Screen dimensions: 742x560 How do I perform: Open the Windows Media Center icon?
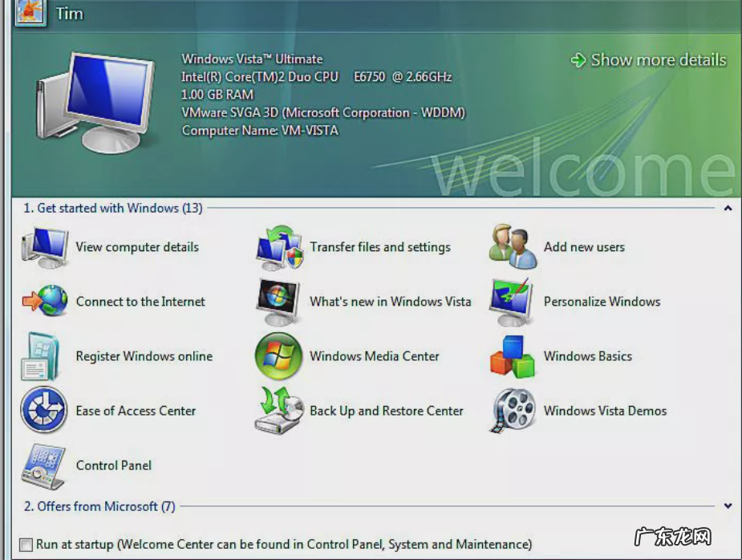point(277,355)
